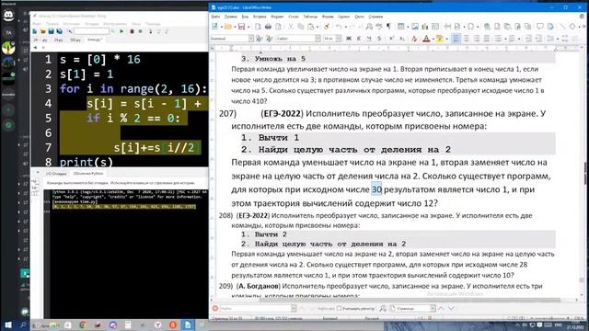Image resolution: width=589 pixels, height=331 pixels.
Task: Click the Clear Direct Formatting icon in Writer
Action: (414, 39)
